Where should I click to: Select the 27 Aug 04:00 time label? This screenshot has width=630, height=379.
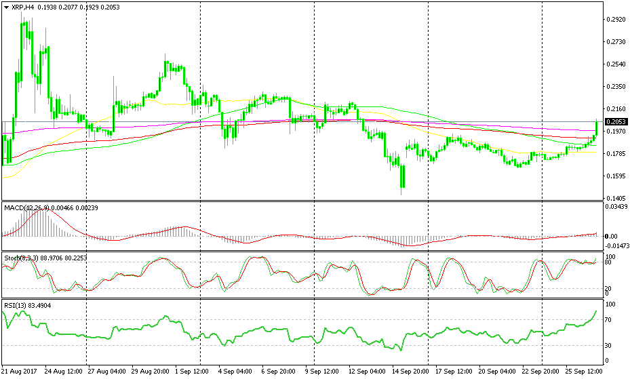tap(106, 371)
